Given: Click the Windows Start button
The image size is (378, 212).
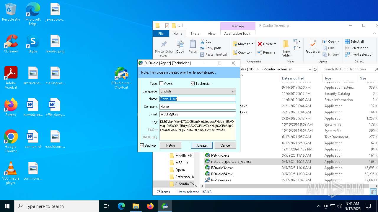Looking at the screenshot, I should tap(7, 206).
